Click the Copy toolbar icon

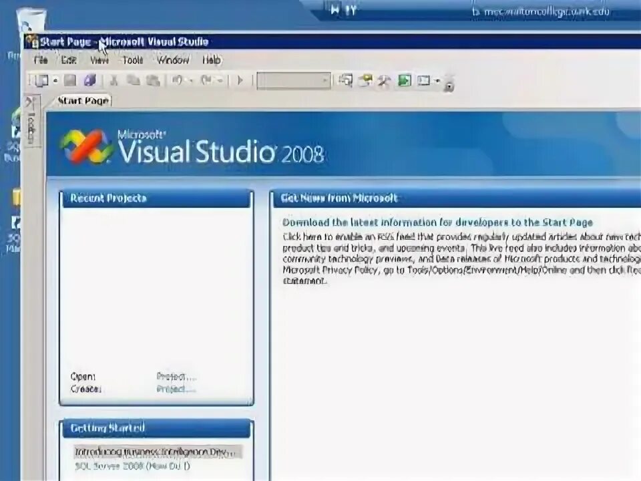134,80
